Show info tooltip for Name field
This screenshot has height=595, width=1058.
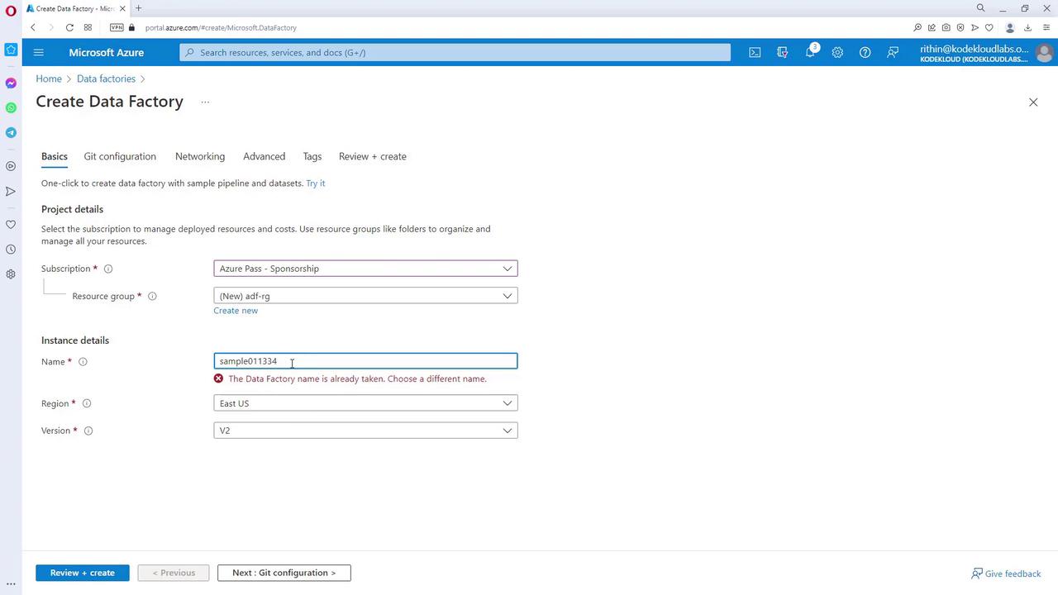pyautogui.click(x=83, y=362)
